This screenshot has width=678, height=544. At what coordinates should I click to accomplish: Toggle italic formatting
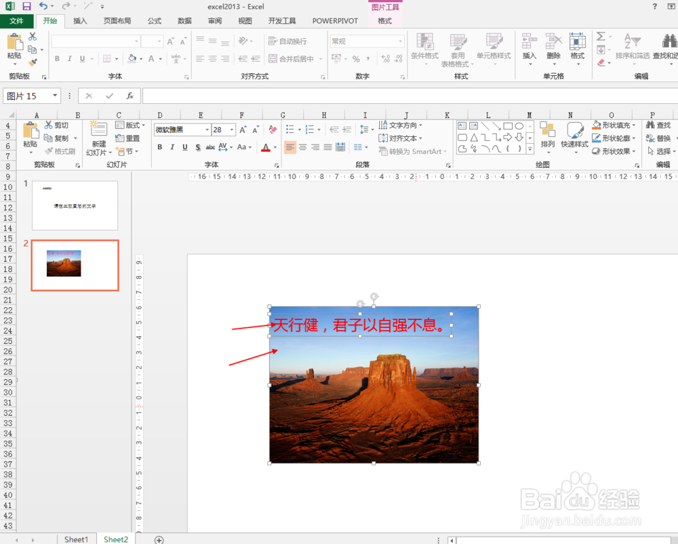172,147
